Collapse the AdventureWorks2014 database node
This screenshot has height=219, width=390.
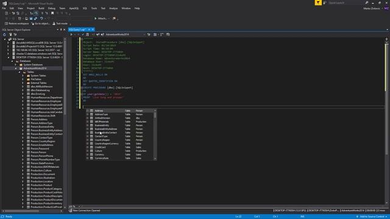16,69
